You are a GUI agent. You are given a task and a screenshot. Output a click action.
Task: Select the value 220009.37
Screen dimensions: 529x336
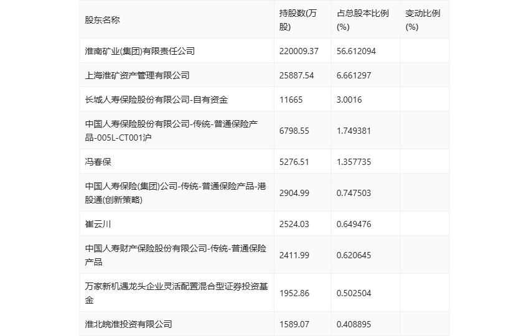pos(299,51)
